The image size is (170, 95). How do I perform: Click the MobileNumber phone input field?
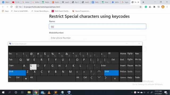point(97,38)
